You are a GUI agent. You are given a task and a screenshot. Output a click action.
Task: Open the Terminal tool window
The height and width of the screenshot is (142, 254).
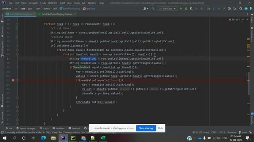click(74, 128)
